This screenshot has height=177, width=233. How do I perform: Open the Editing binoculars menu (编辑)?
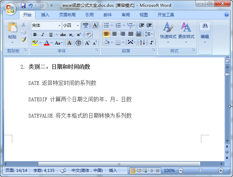tap(205, 33)
